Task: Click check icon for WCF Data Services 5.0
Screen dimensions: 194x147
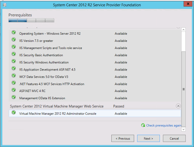Action: [13, 76]
